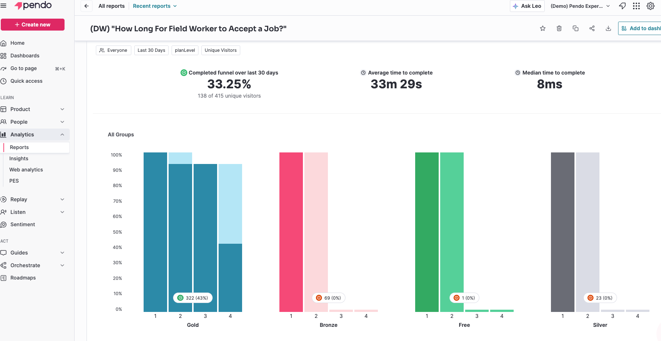This screenshot has height=341, width=661.
Task: Click the People sidebar icon
Action: [4, 122]
